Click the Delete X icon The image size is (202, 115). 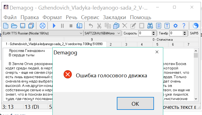coord(124,25)
